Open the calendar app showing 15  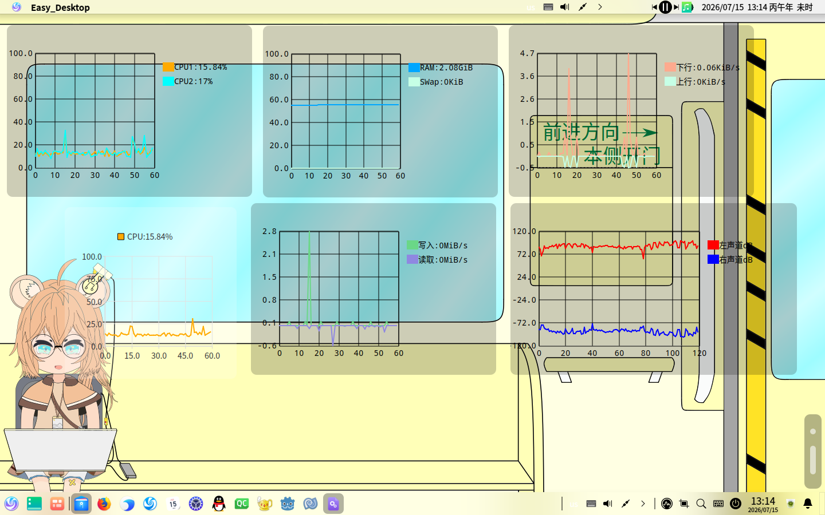pos(173,504)
